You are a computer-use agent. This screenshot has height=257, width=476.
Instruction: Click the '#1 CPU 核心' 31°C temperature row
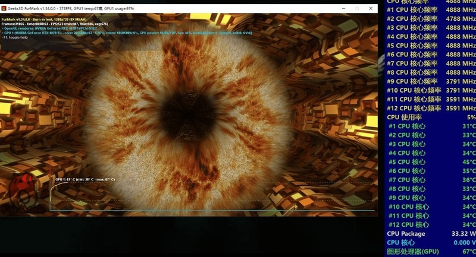[431, 126]
